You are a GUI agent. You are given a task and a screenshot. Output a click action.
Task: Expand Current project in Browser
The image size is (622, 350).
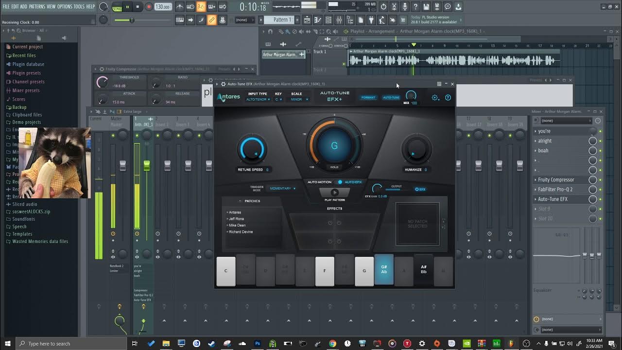click(x=27, y=47)
